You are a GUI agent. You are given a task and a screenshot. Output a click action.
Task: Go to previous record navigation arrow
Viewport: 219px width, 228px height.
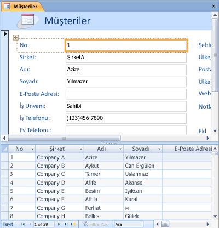pyautogui.click(x=30, y=224)
